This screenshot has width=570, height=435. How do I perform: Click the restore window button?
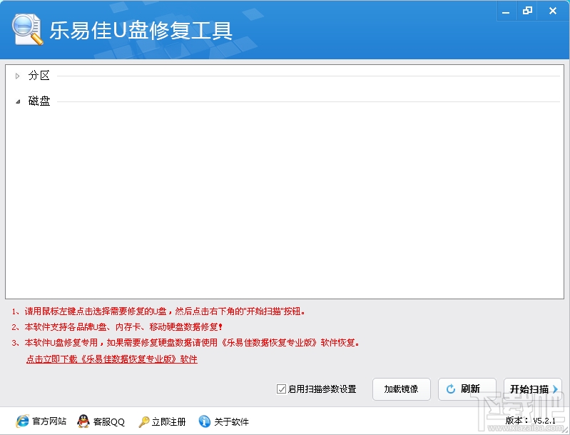(527, 11)
